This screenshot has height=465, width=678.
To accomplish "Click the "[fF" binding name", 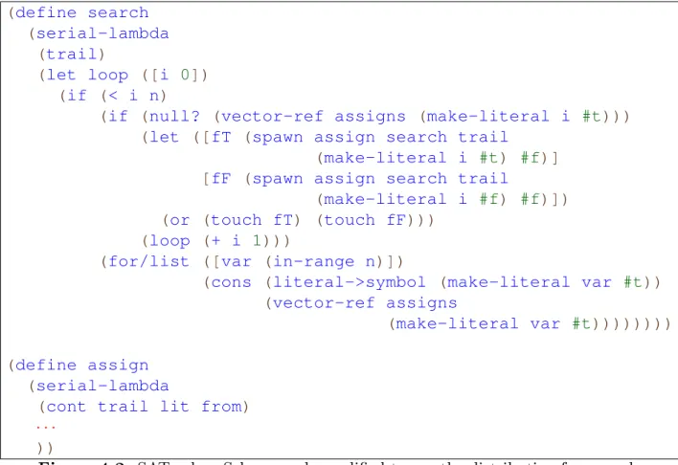I will pyautogui.click(x=217, y=179).
